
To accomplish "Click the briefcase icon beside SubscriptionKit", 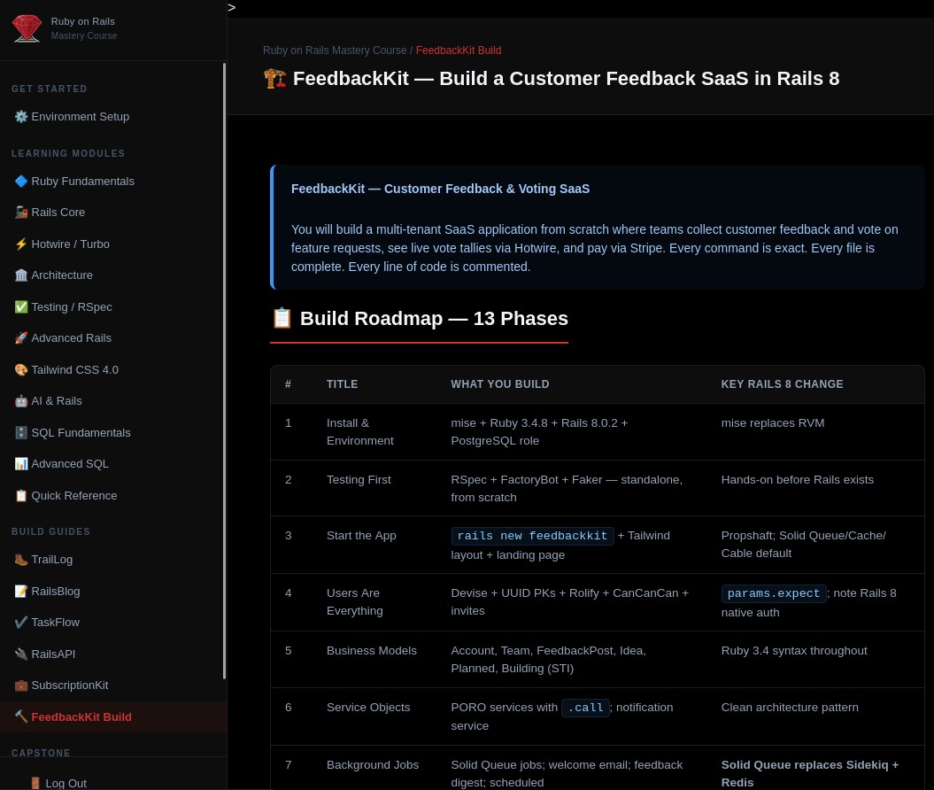I will click(21, 685).
